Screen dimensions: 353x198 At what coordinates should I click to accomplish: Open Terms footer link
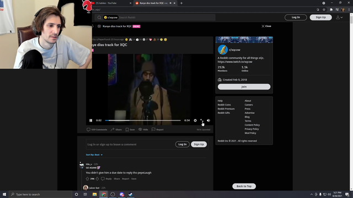[x=248, y=121]
